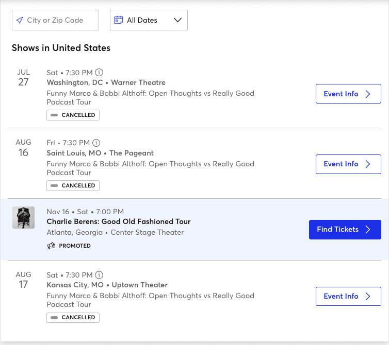Click the Promoted megaphone icon
This screenshot has width=389, height=345.
[51, 246]
